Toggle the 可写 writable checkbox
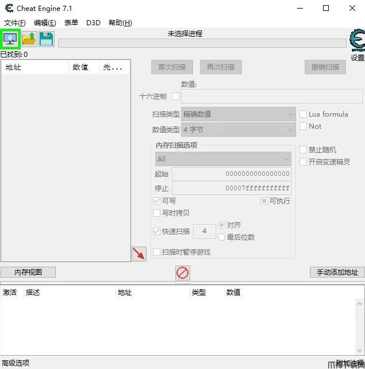The width and height of the screenshot is (365, 369). tap(156, 201)
